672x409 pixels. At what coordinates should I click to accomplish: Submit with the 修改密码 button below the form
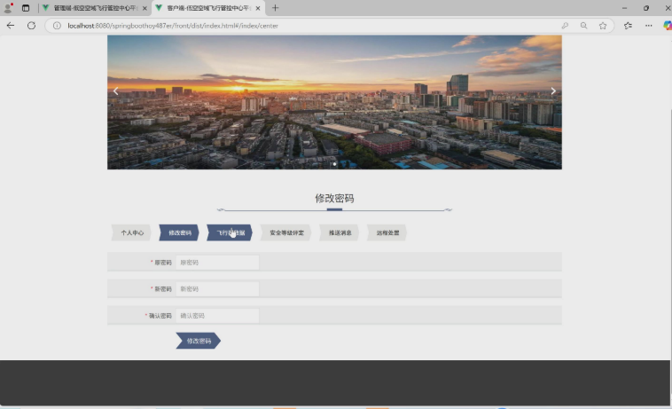tap(199, 341)
